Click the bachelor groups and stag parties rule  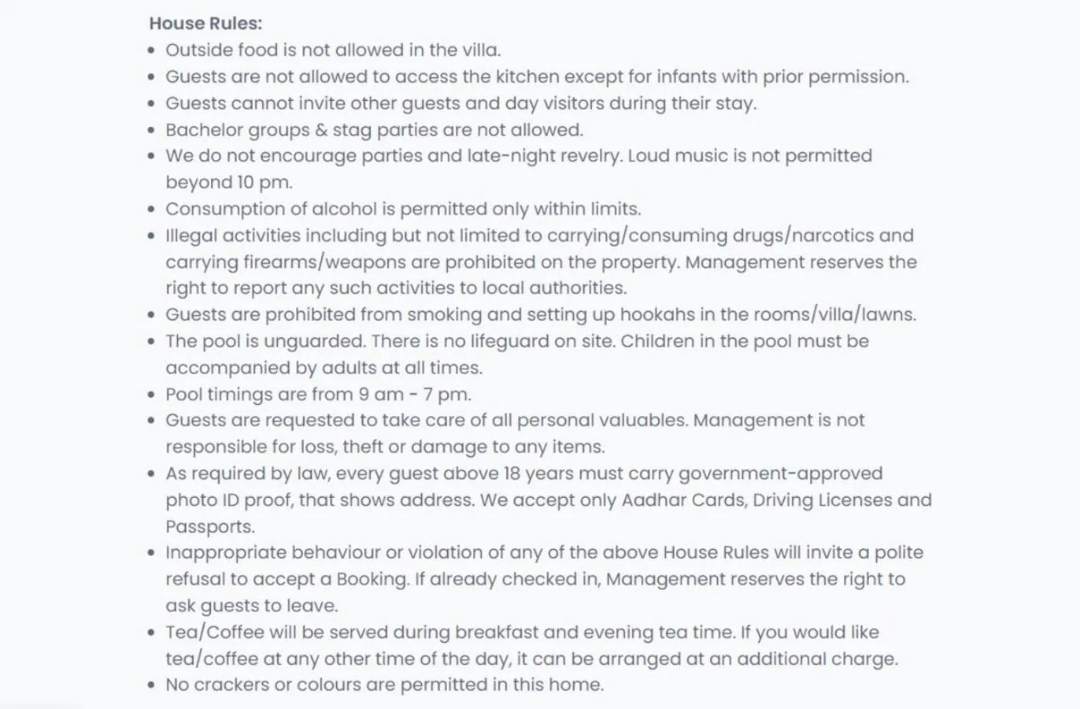click(x=374, y=130)
